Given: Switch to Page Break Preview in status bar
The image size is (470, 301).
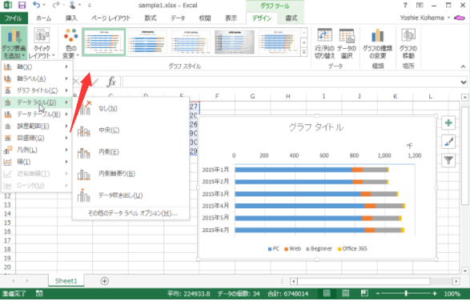Looking at the screenshot, I should (364, 294).
